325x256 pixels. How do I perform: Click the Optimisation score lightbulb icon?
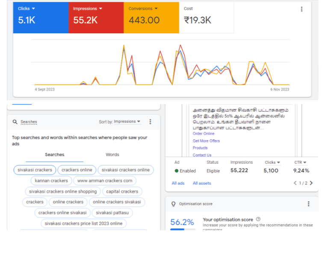tap(174, 204)
